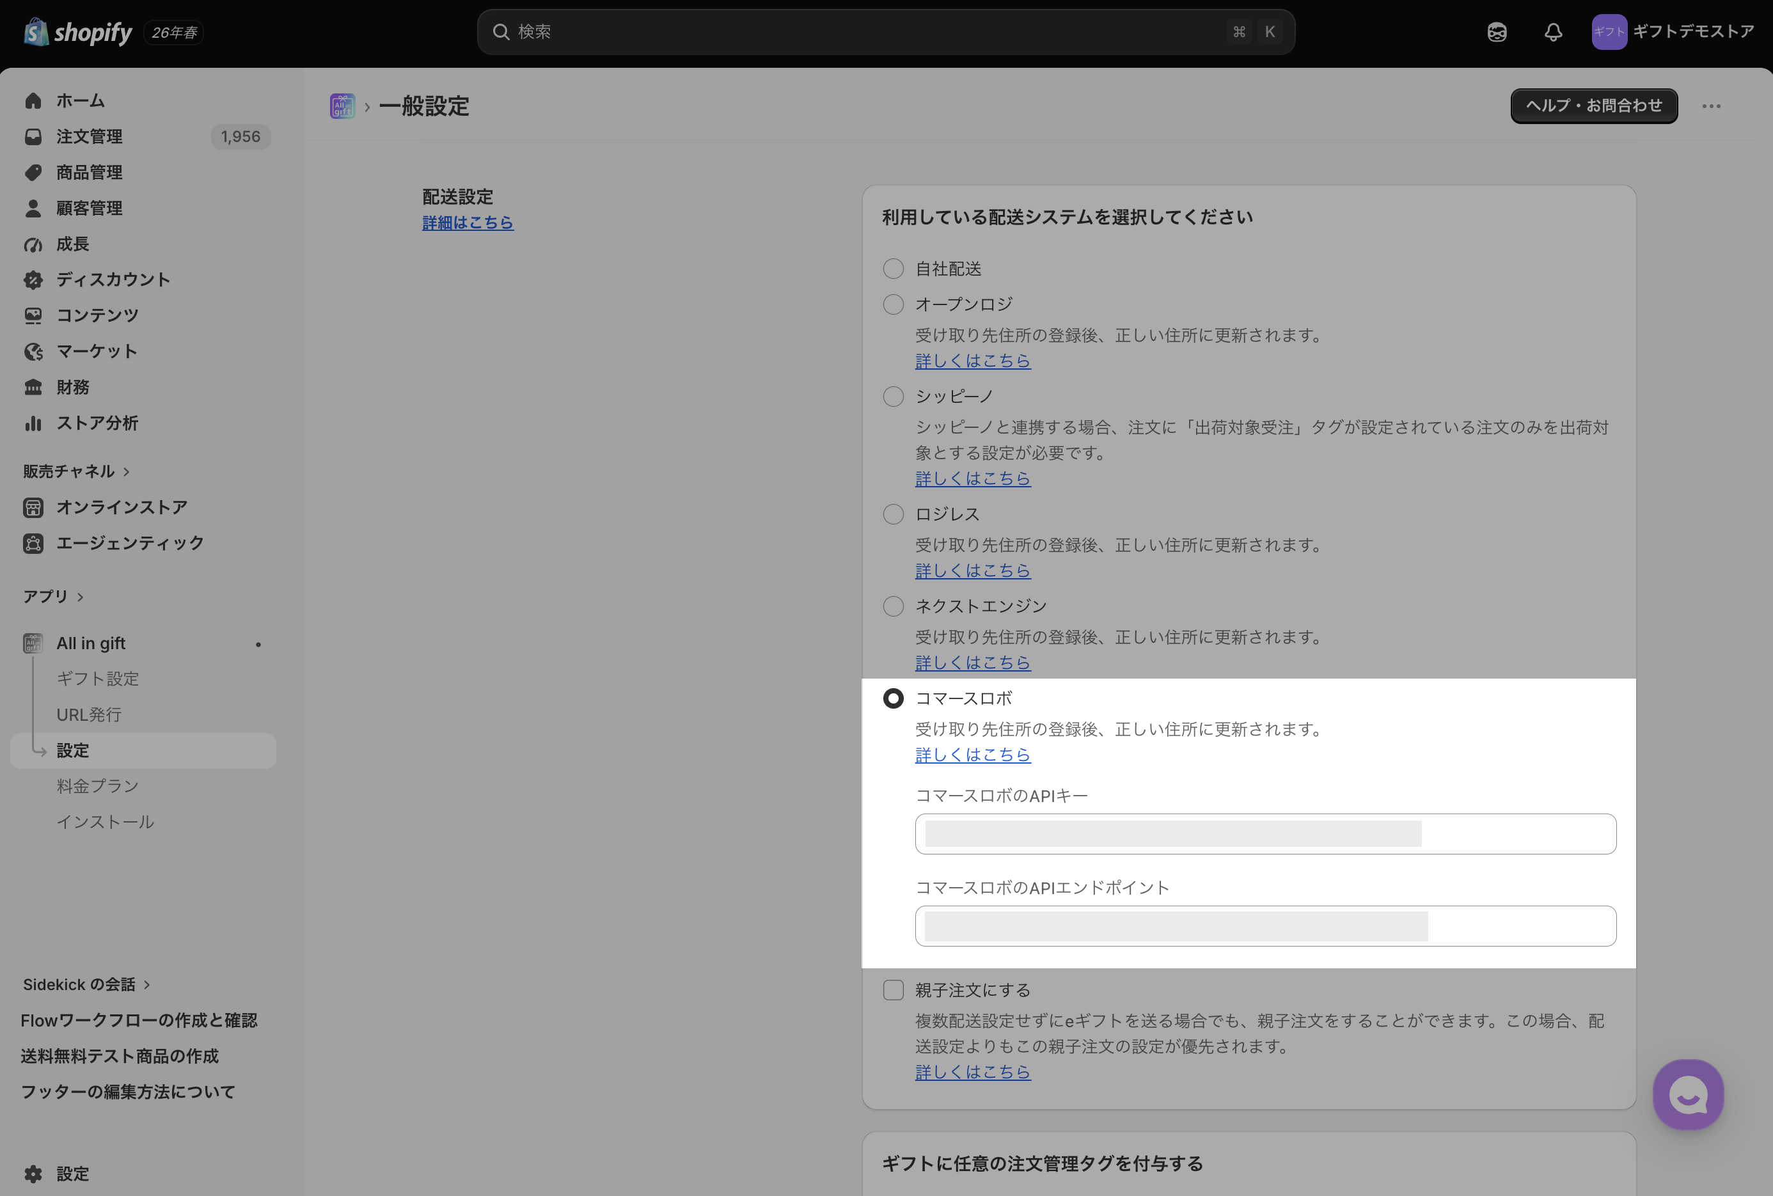Click the 1,956 orders count badge
Viewport: 1773px width, 1196px height.
pos(240,136)
